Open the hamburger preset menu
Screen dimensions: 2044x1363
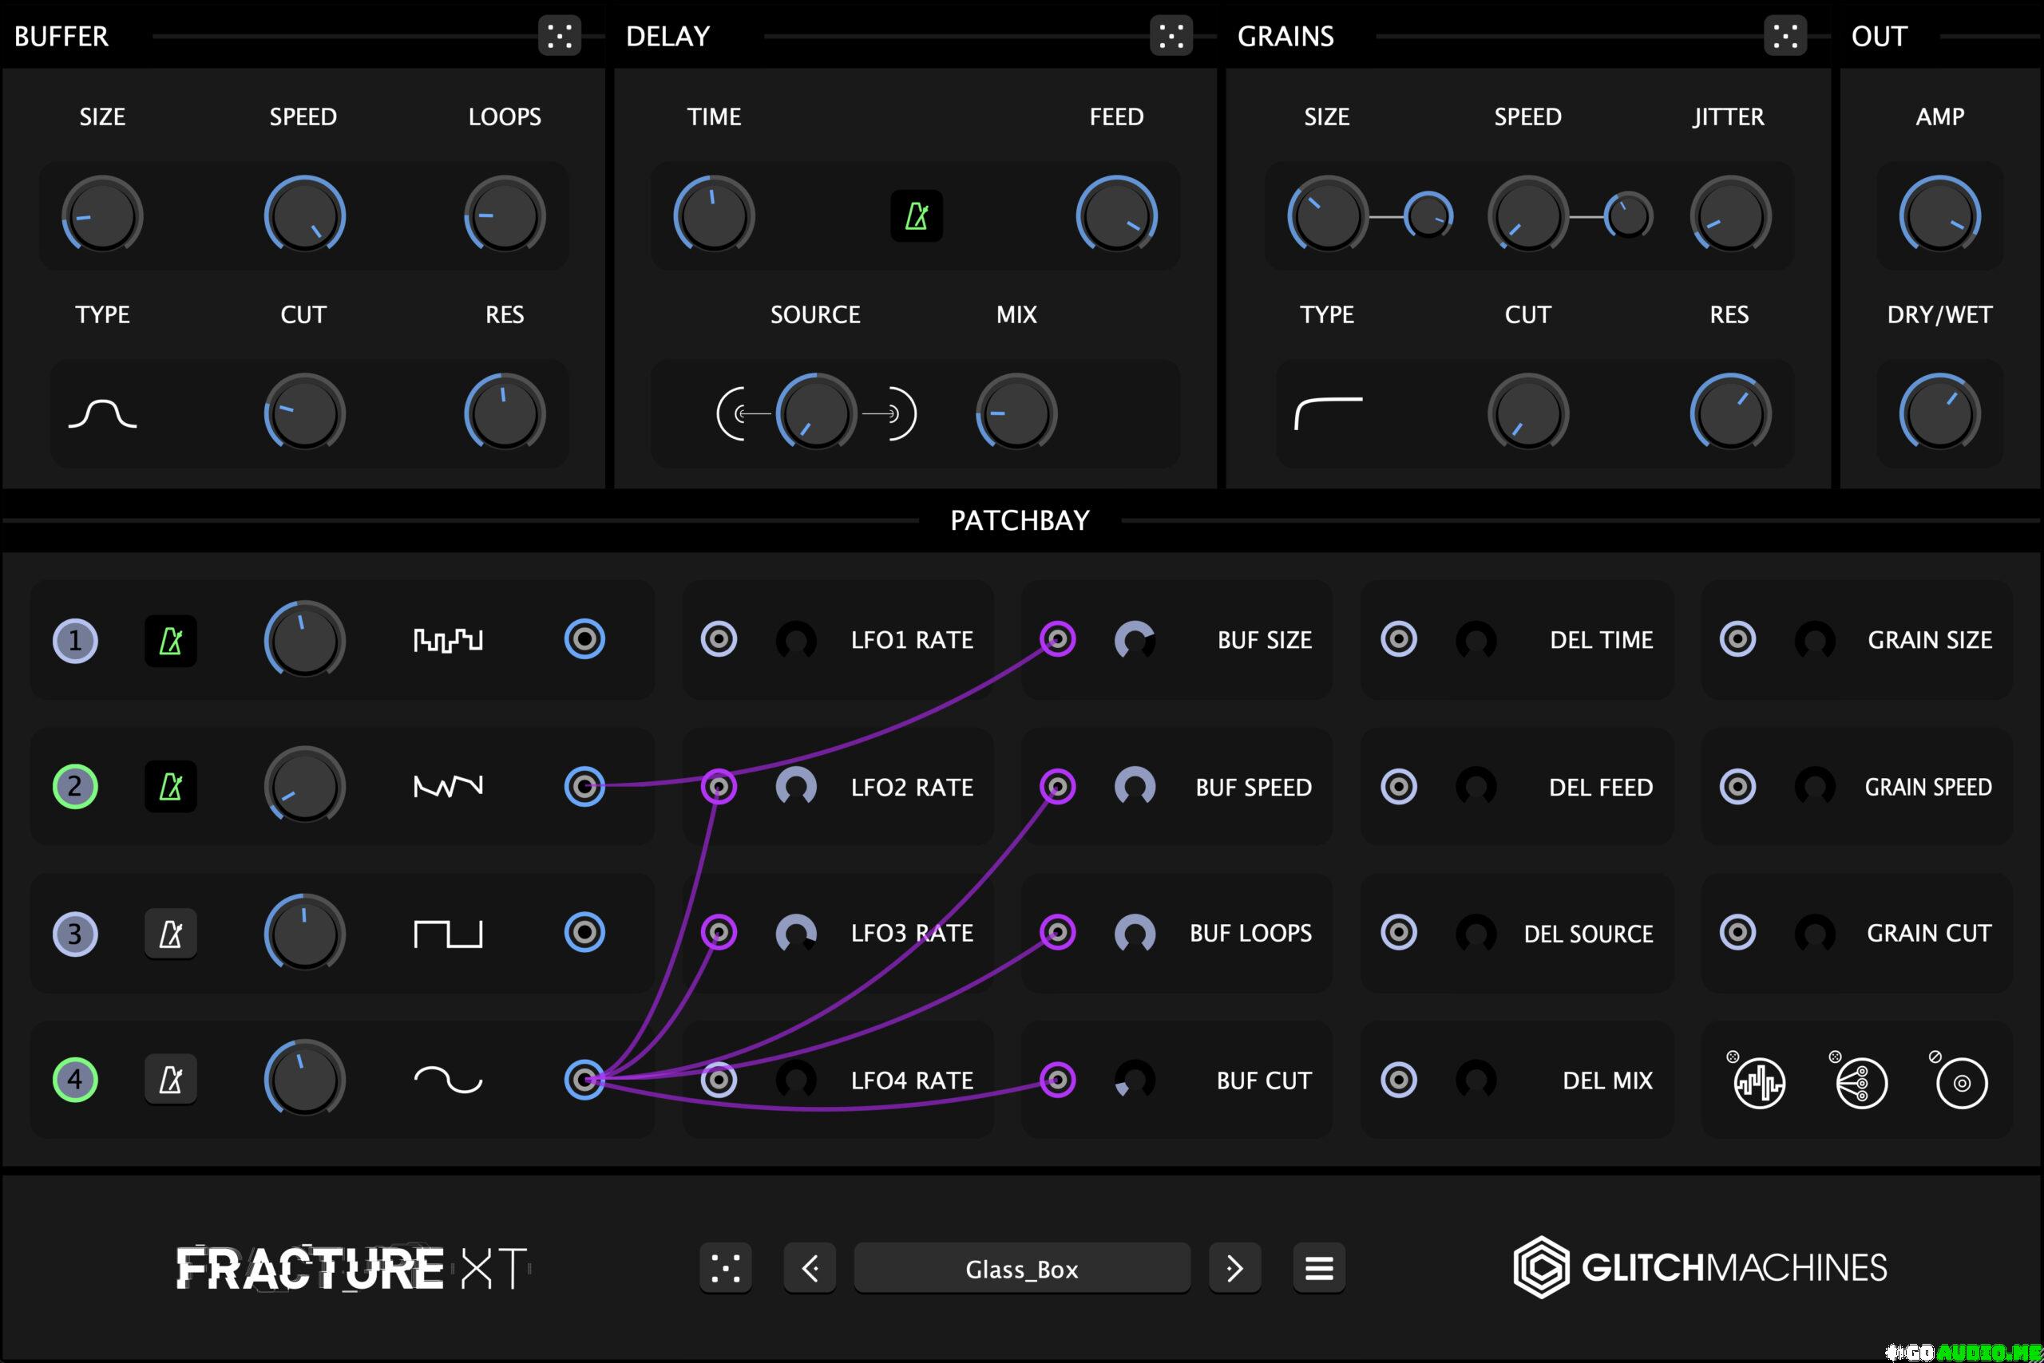click(x=1318, y=1268)
